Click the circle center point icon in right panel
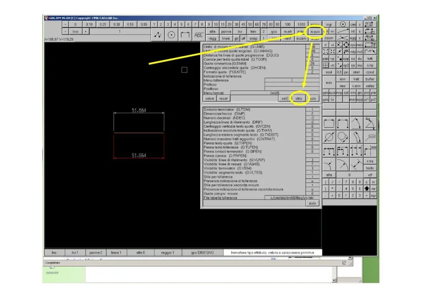Viewport: 421px width, 297px height. pyautogui.click(x=342, y=25)
